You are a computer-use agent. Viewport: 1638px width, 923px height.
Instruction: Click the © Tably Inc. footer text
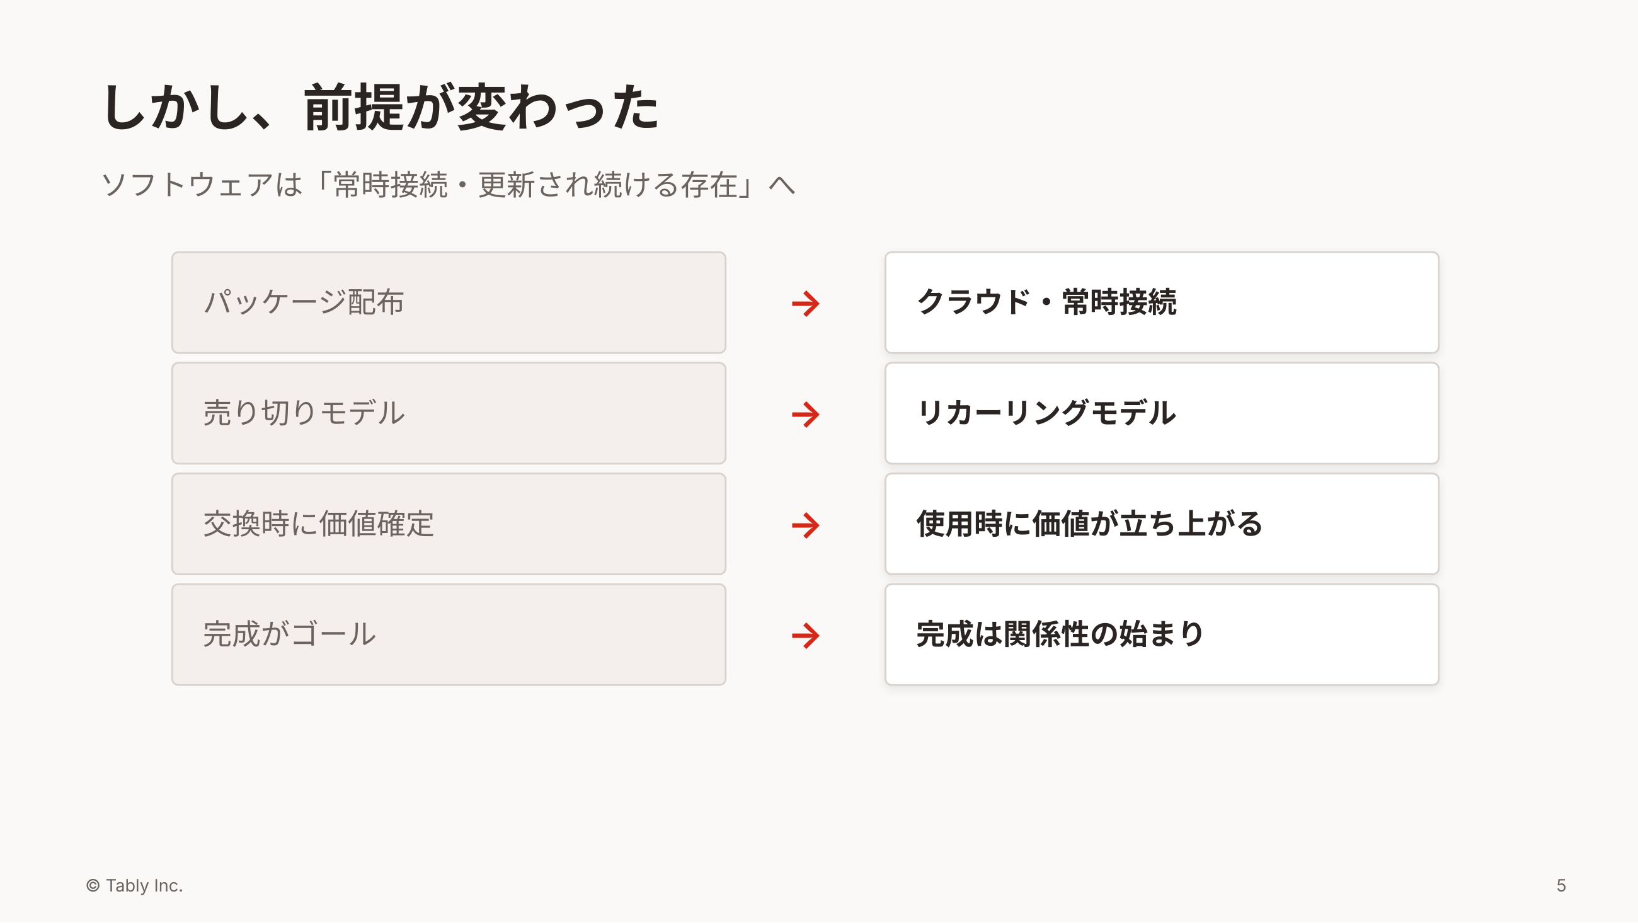(134, 885)
